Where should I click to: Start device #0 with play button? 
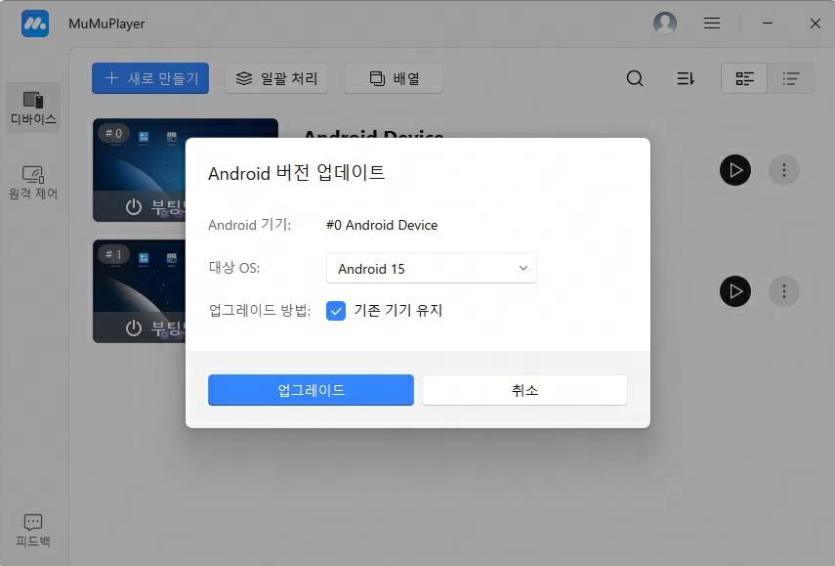[x=734, y=170]
